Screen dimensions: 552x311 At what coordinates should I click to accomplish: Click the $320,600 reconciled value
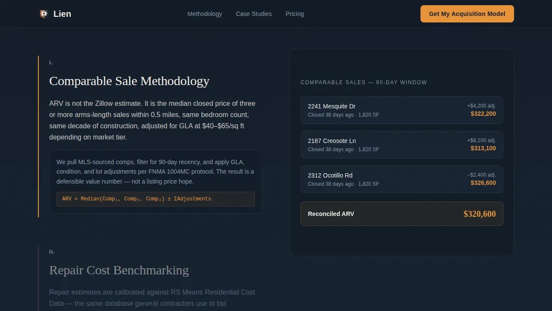point(480,213)
